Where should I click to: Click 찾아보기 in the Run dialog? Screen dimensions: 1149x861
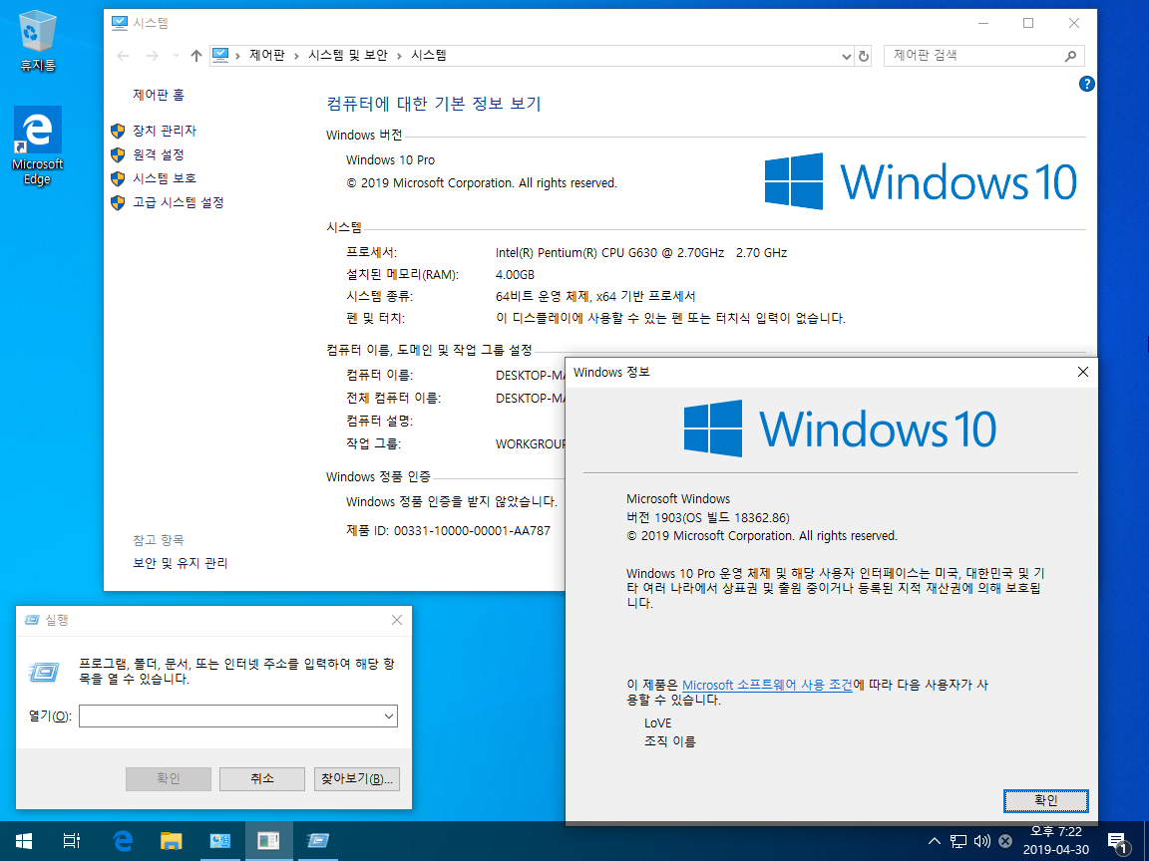(x=357, y=779)
